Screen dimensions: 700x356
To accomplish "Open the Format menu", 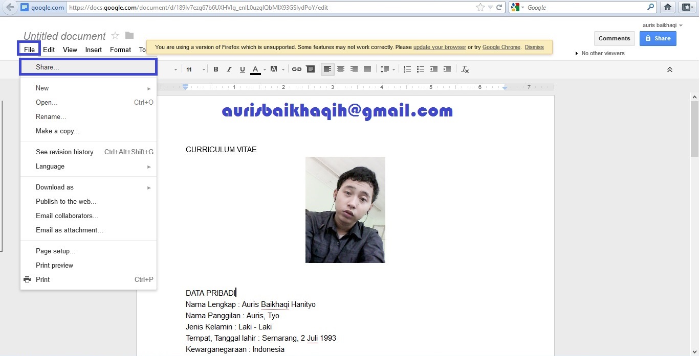I will [x=120, y=50].
